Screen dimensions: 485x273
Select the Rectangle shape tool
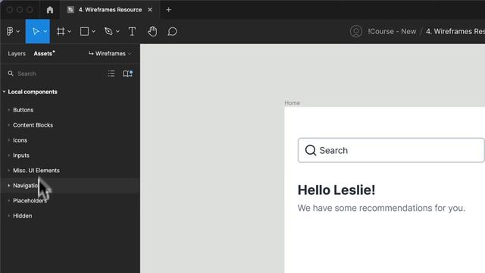click(84, 31)
